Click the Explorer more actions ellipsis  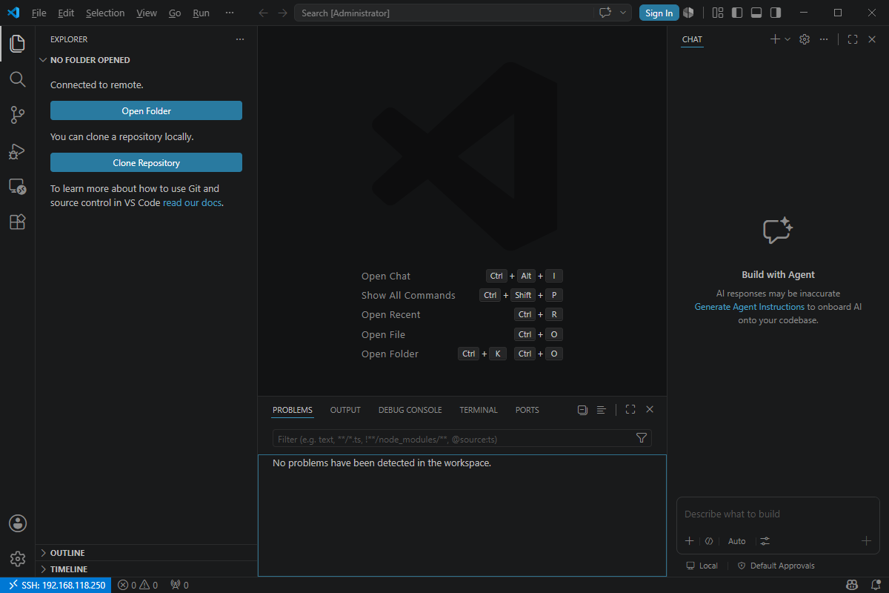point(239,39)
